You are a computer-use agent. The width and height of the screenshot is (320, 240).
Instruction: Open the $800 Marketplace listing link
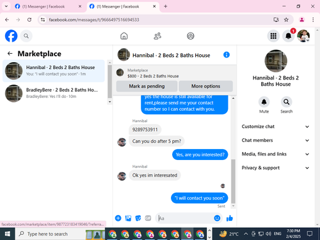coord(153,76)
